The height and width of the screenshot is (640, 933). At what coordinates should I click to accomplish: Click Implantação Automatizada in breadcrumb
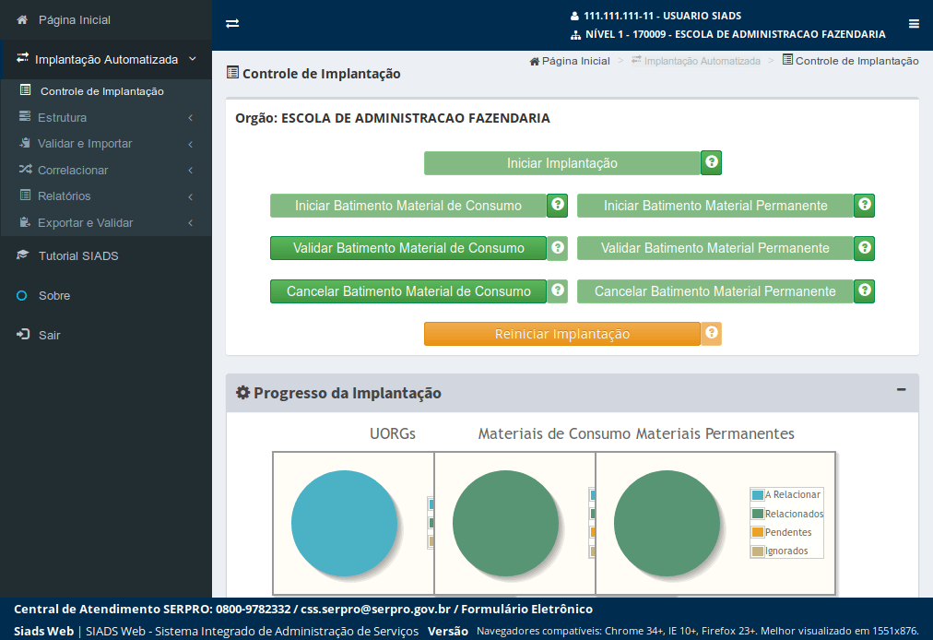(x=696, y=61)
